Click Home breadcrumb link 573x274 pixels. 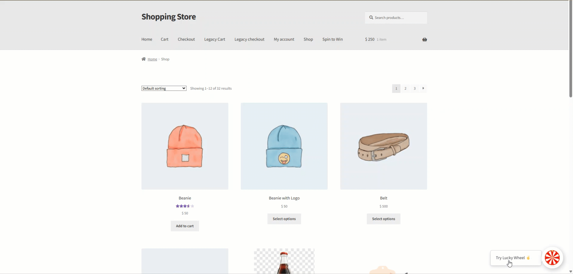pyautogui.click(x=152, y=59)
